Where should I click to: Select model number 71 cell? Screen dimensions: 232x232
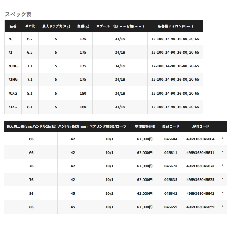click(x=10, y=52)
